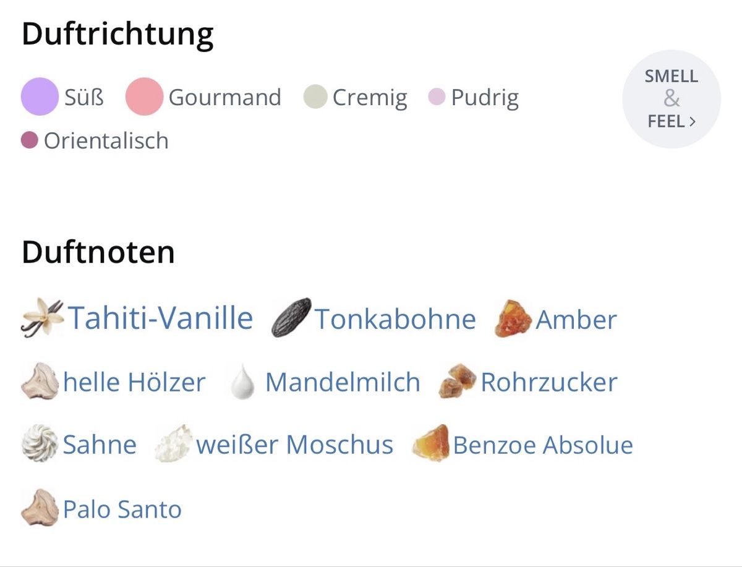Click the orange Amber stone icon
The width and height of the screenshot is (742, 567).
(513, 318)
